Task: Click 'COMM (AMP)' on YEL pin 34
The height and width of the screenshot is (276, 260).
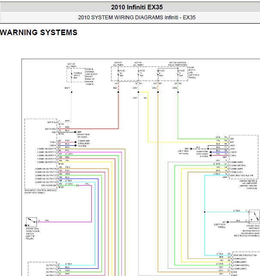Action: tap(236, 168)
